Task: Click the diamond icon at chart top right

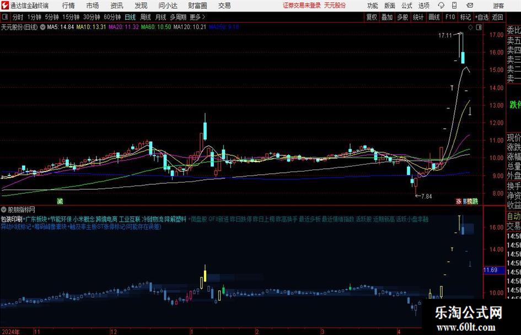Action: tap(470, 28)
